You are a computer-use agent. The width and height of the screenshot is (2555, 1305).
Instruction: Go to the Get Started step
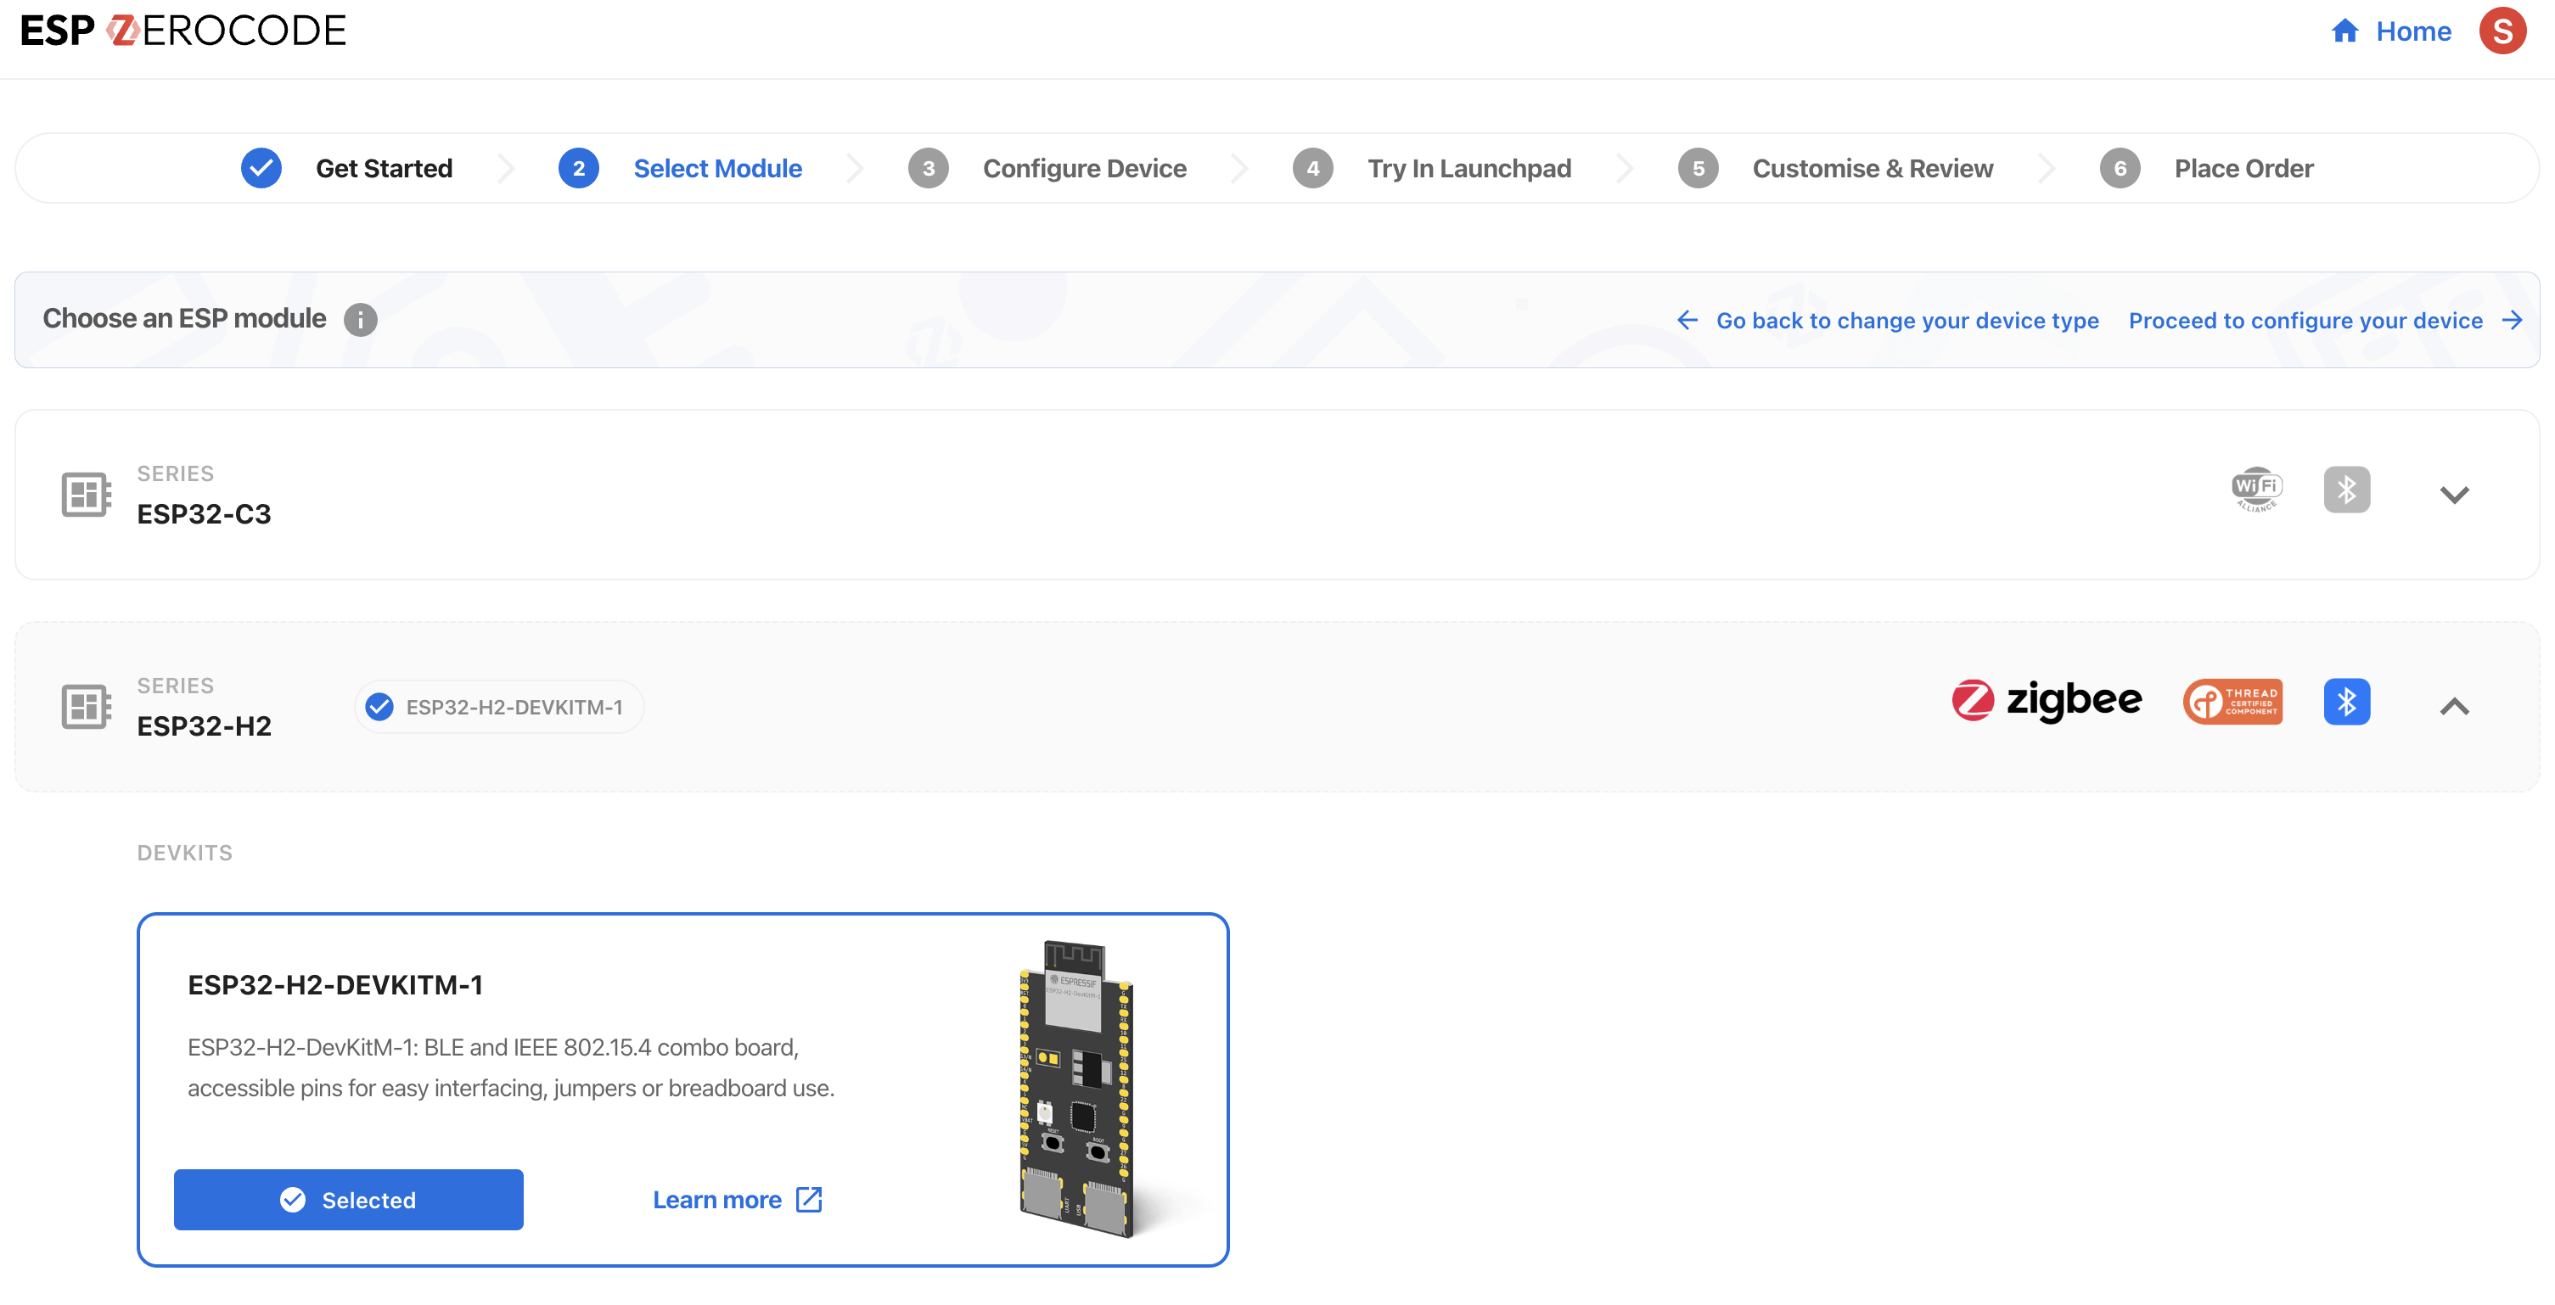coord(384,169)
